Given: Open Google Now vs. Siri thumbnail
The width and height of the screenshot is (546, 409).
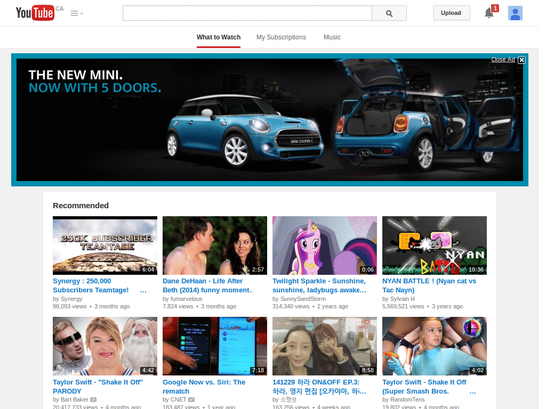Looking at the screenshot, I should pos(215,346).
